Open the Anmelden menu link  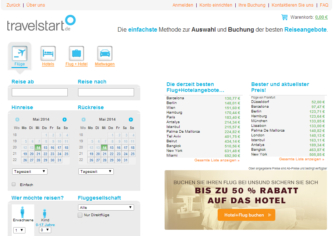183,5
